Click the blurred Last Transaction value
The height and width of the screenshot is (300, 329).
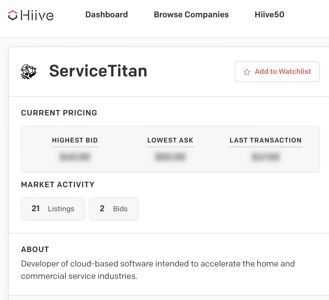(265, 157)
